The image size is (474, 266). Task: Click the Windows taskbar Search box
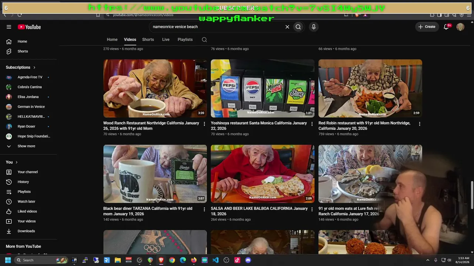click(x=41, y=260)
